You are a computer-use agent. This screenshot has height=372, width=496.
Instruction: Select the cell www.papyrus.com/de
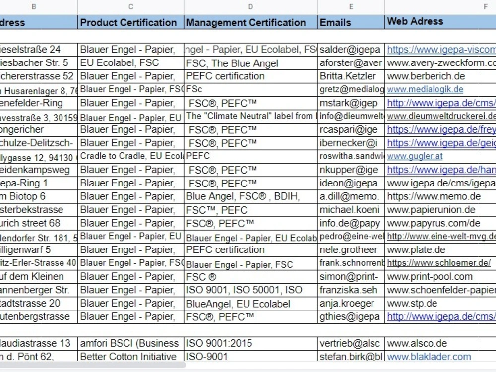(440, 223)
